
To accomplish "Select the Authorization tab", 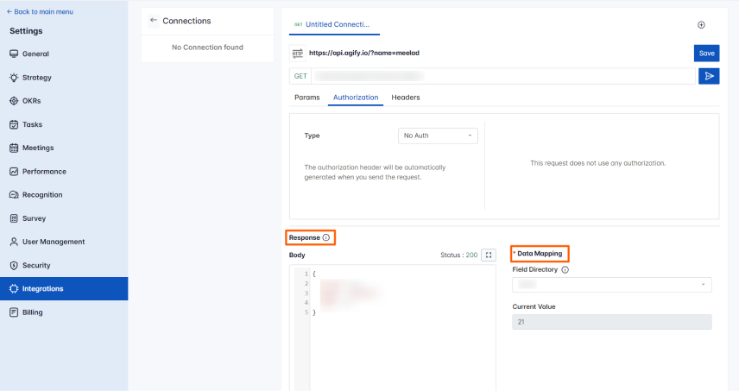I will point(356,98).
